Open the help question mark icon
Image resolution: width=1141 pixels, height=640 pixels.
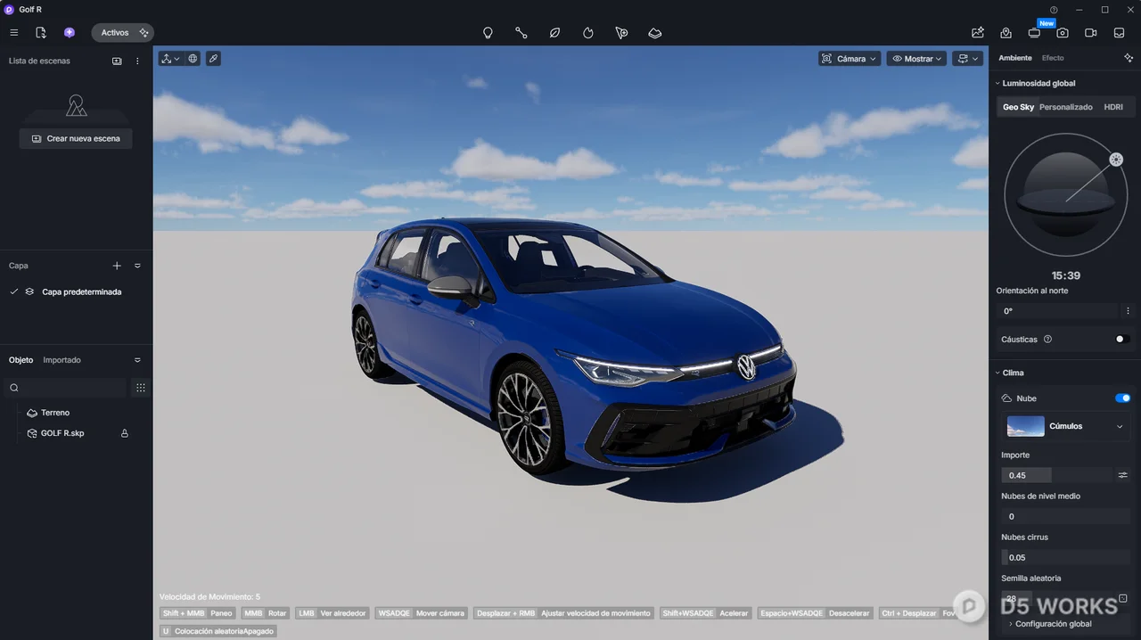pyautogui.click(x=1054, y=10)
